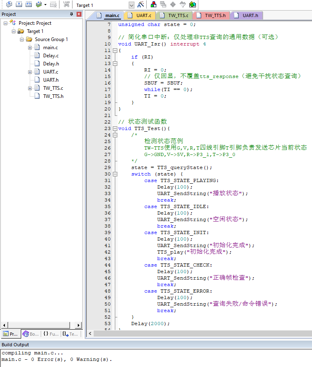Screen dimensions: 312x367
Task: Open the Functions panel tab
Action: click(51, 334)
